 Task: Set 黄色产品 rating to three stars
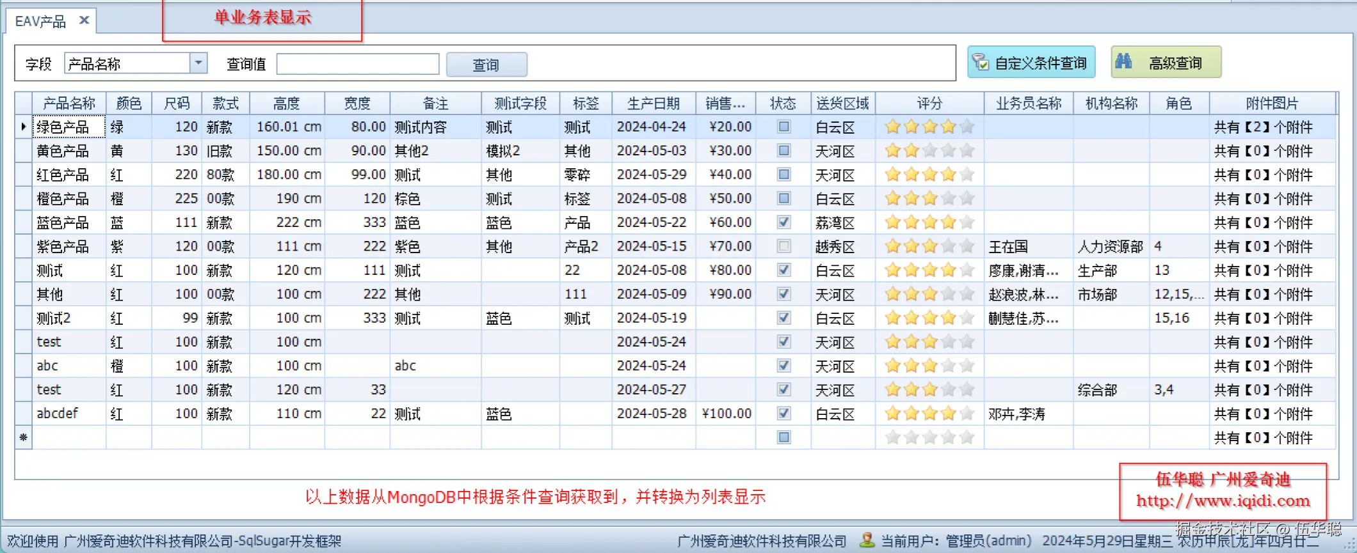pyautogui.click(x=929, y=150)
